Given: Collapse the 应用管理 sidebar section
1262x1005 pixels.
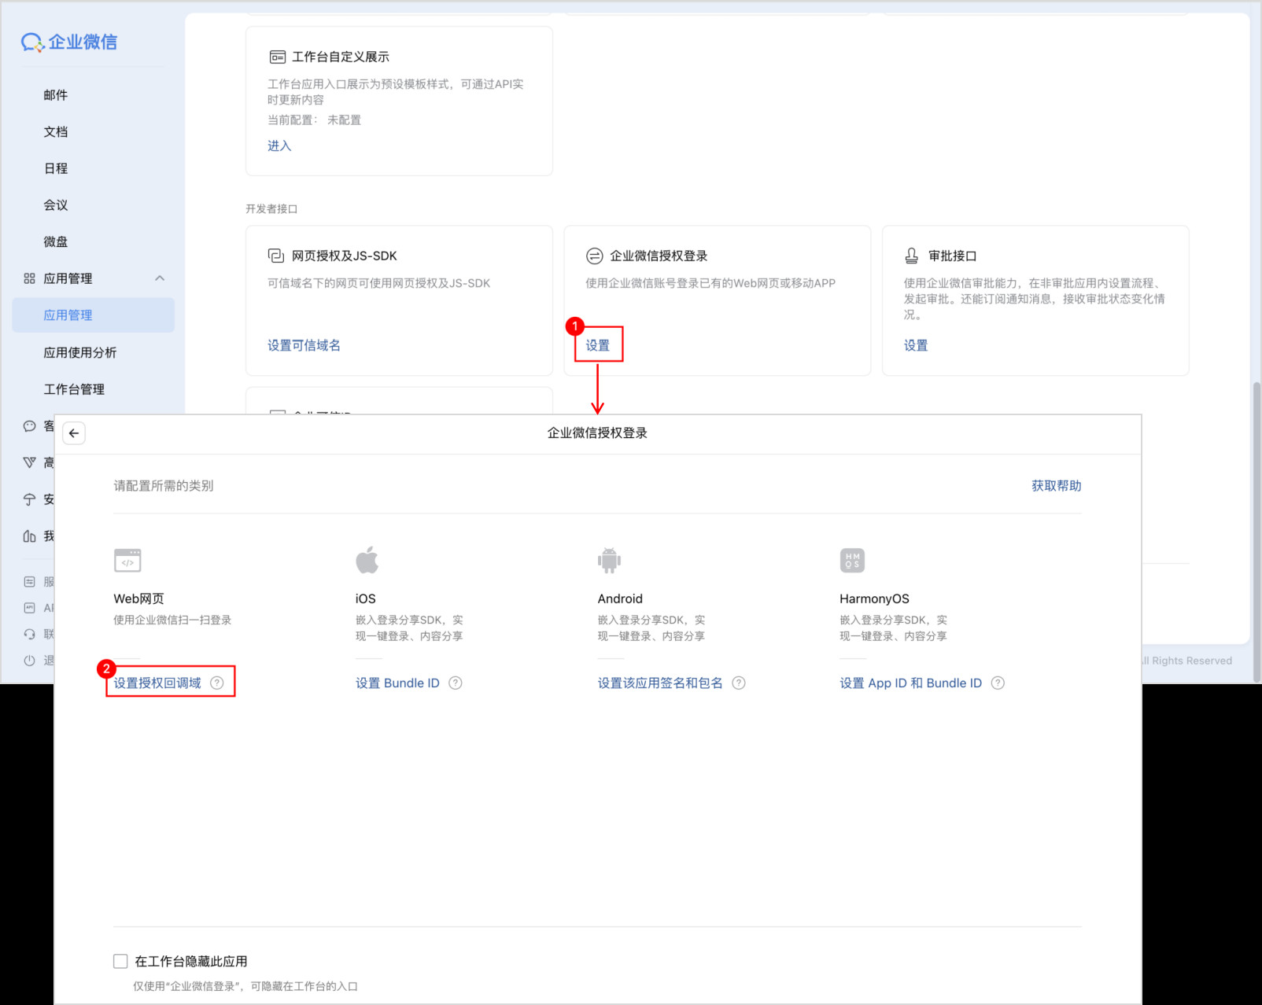Looking at the screenshot, I should [x=160, y=278].
